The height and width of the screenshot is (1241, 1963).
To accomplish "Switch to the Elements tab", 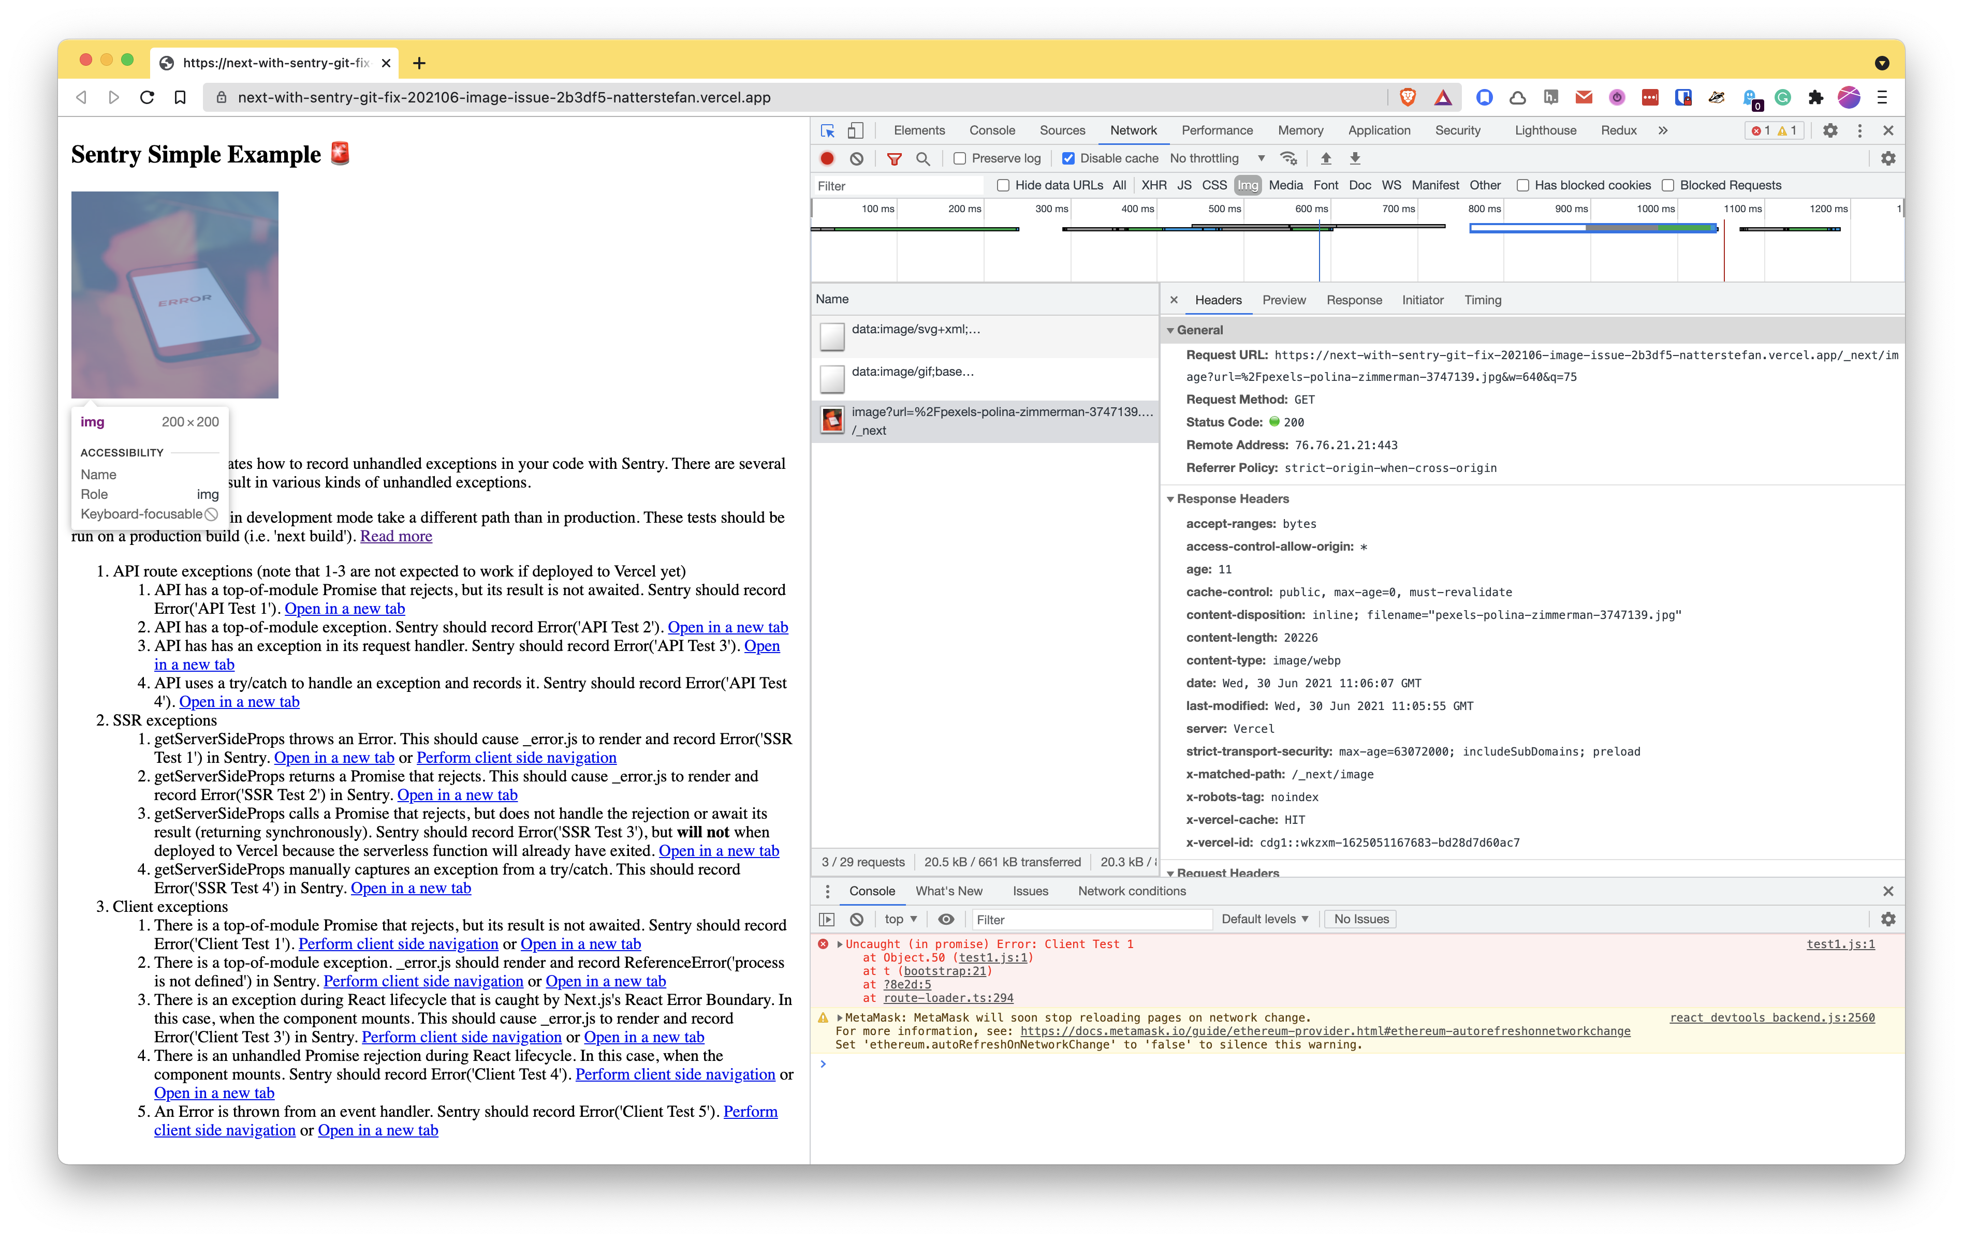I will point(919,130).
